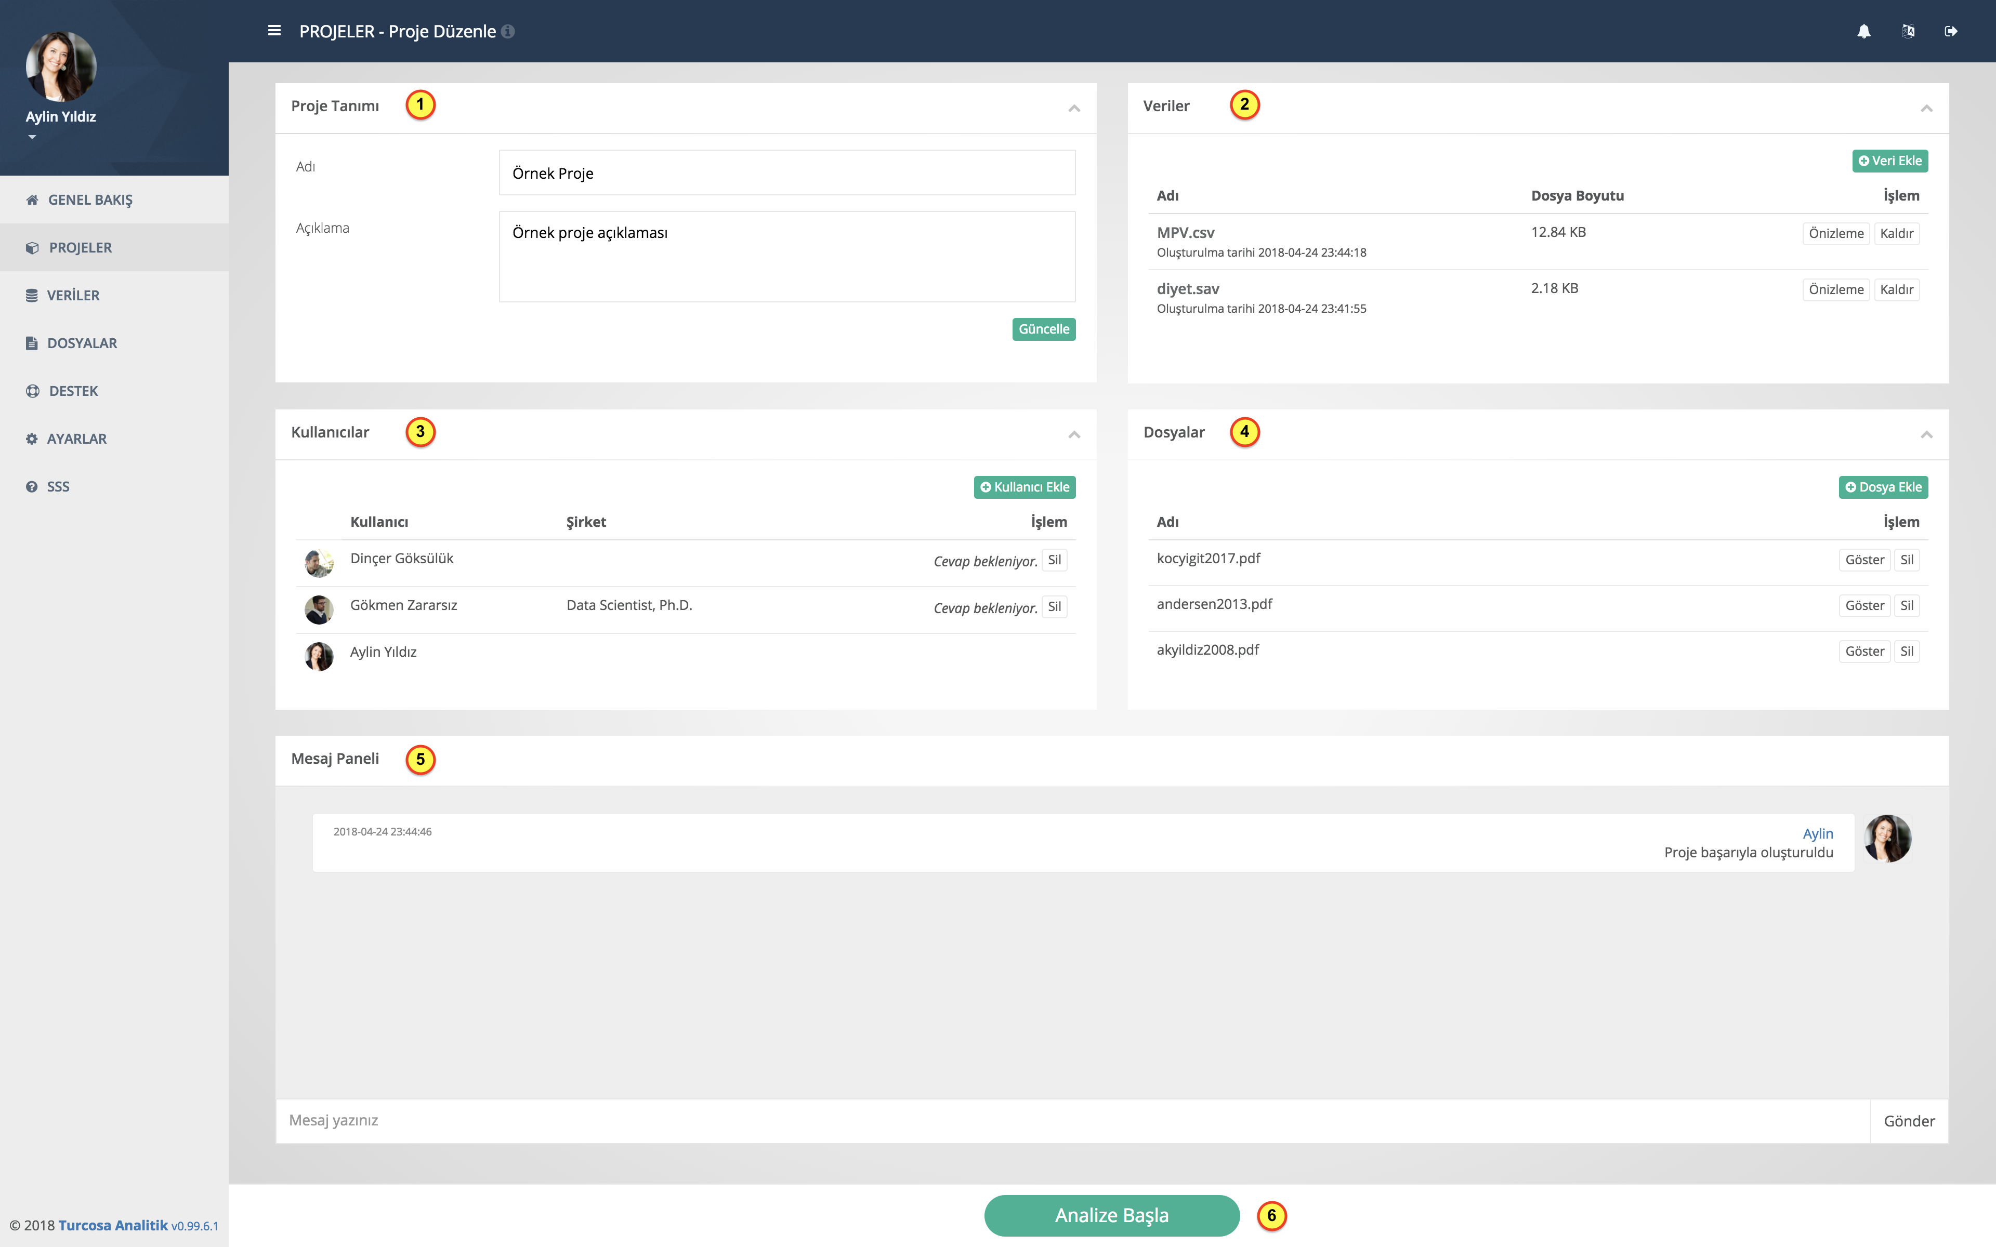This screenshot has width=1996, height=1247.
Task: Click Aylin Yıldız profile photo in sidebar
Action: coord(61,66)
